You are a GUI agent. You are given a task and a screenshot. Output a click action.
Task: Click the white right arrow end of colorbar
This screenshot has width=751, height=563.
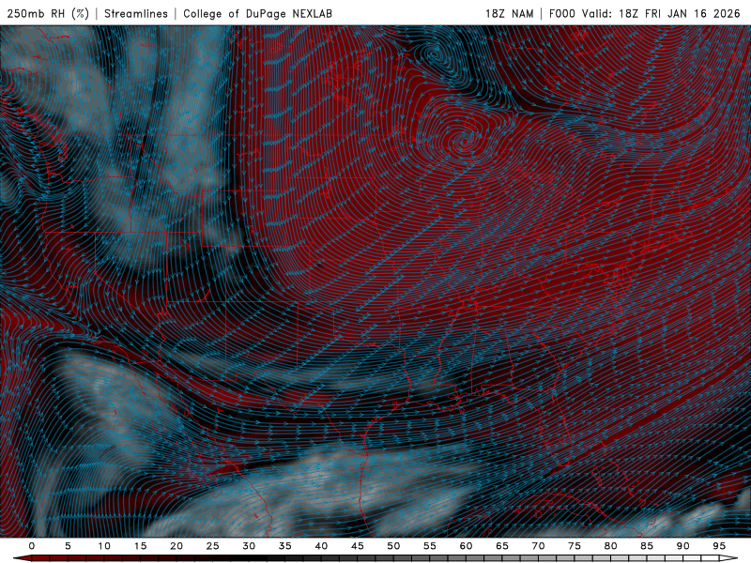coord(728,558)
